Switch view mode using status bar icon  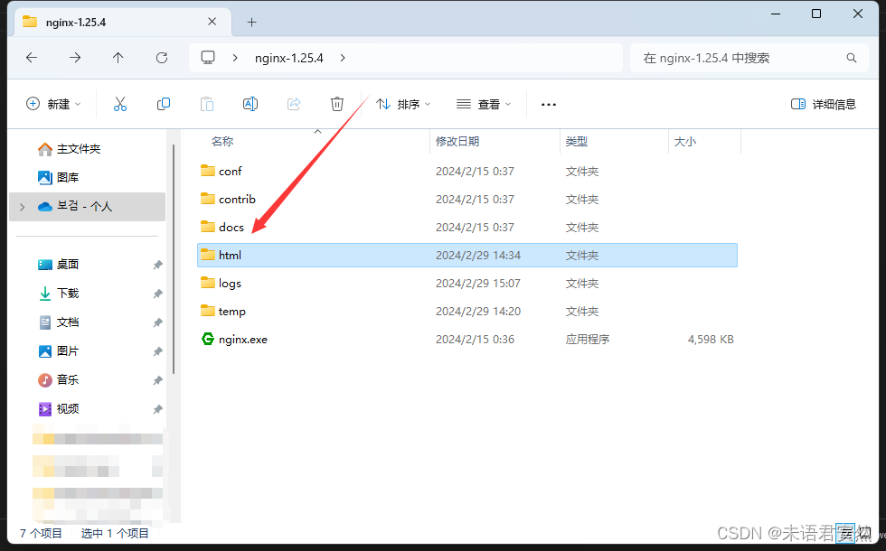pos(844,533)
